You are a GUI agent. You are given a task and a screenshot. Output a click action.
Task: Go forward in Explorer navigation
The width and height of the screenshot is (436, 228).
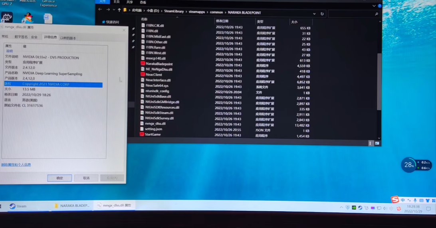click(x=108, y=10)
